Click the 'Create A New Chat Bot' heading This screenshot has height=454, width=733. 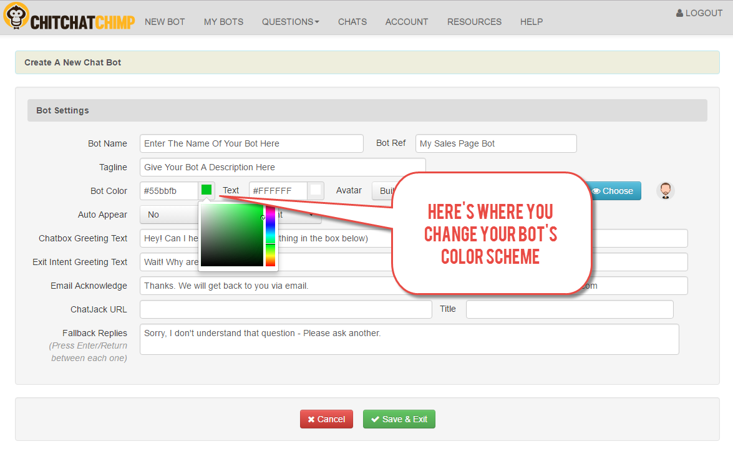72,62
